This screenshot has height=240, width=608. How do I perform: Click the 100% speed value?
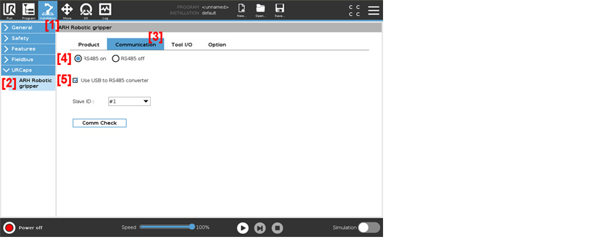coord(203,227)
